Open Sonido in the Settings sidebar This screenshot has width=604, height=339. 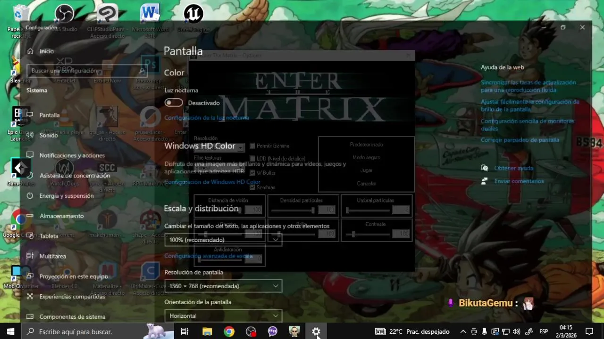point(49,135)
